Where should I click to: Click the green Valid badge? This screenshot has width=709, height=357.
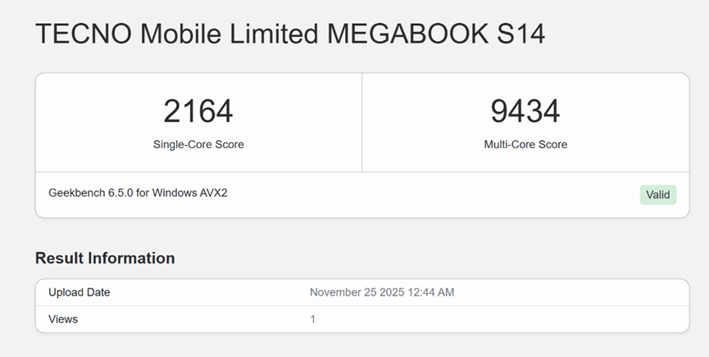pos(657,195)
